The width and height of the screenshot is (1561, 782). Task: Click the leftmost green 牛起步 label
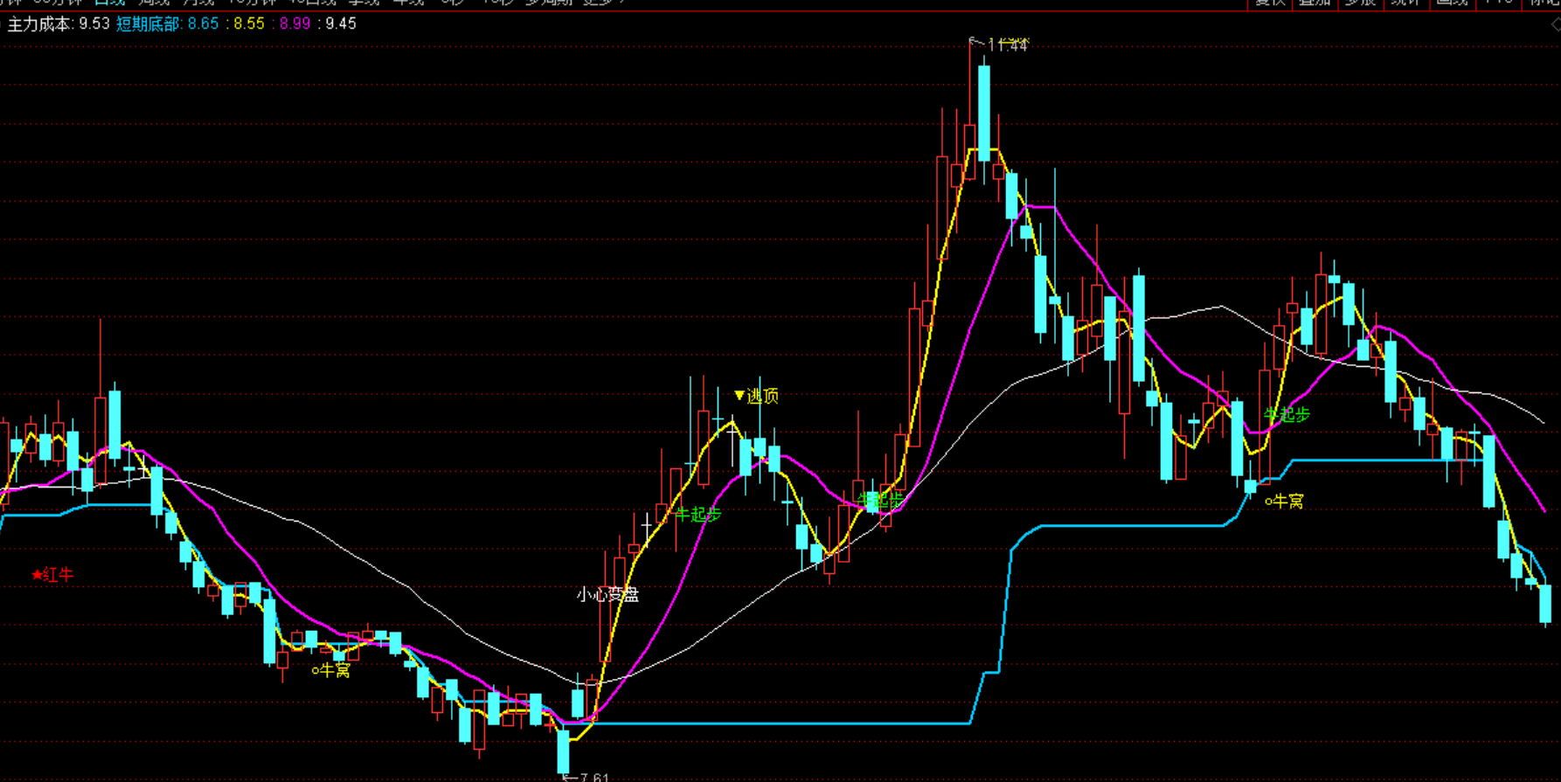coord(698,515)
